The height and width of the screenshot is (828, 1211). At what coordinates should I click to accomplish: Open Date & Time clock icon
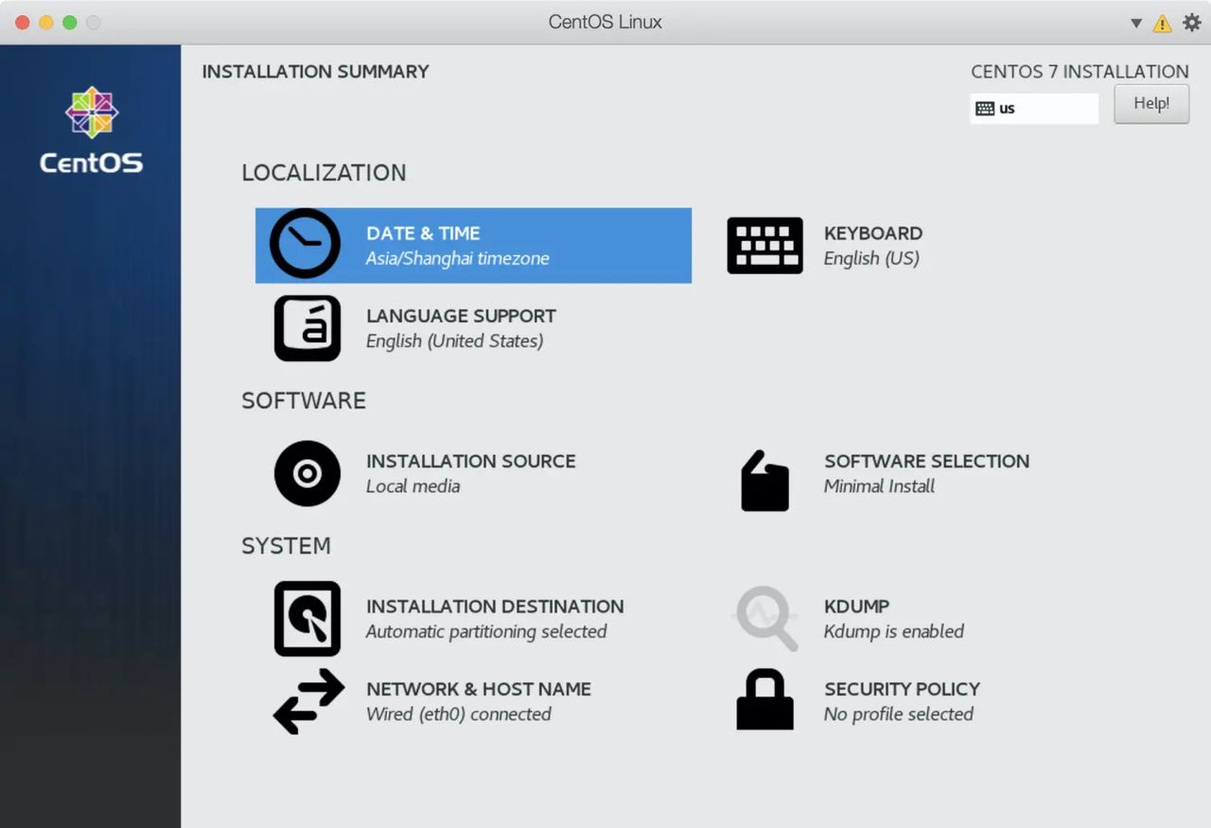[x=305, y=244]
